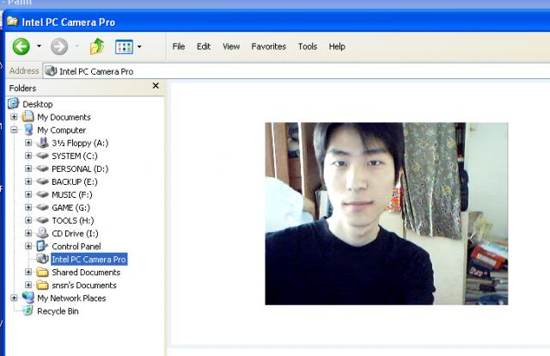This screenshot has width=550, height=356.
Task: Click the MUSIC (F:) drive icon
Action: (x=42, y=194)
